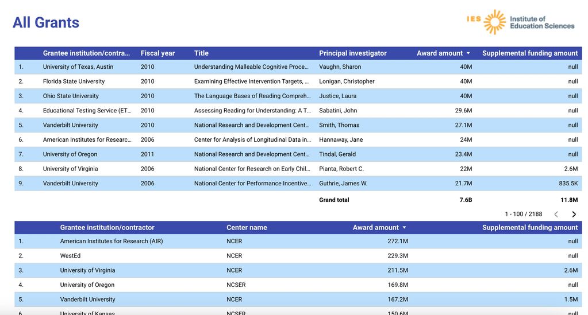Sort by Fiscal year column header
The image size is (588, 315).
[x=157, y=53]
